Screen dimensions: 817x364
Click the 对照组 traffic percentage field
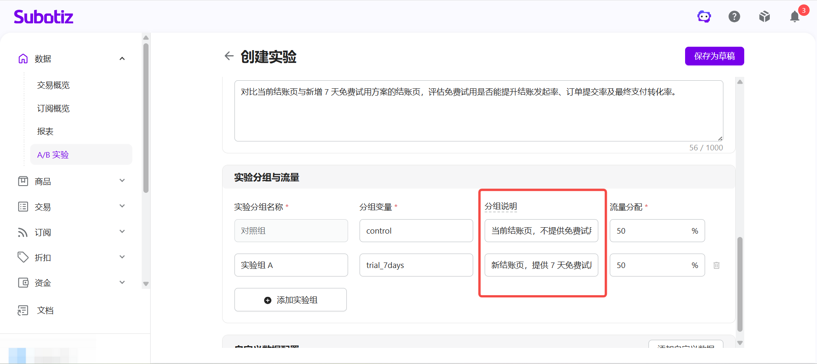[x=657, y=231]
